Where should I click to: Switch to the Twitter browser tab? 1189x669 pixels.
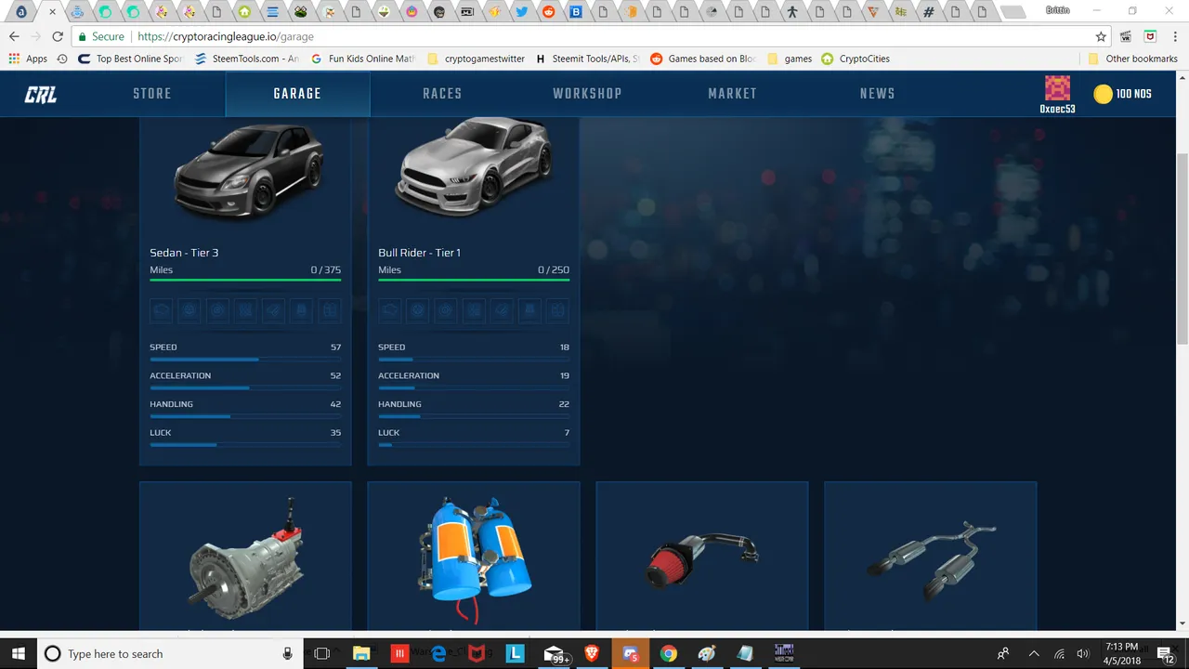coord(522,12)
